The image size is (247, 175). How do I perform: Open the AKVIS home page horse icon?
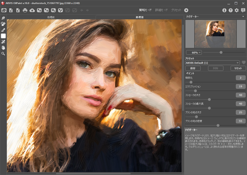point(4,10)
